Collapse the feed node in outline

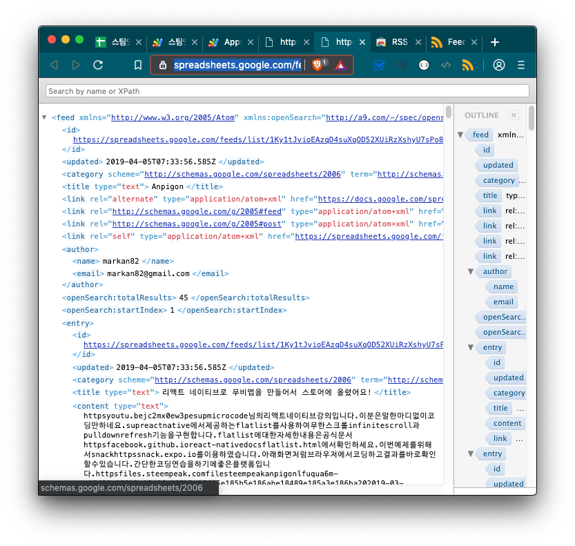point(460,135)
